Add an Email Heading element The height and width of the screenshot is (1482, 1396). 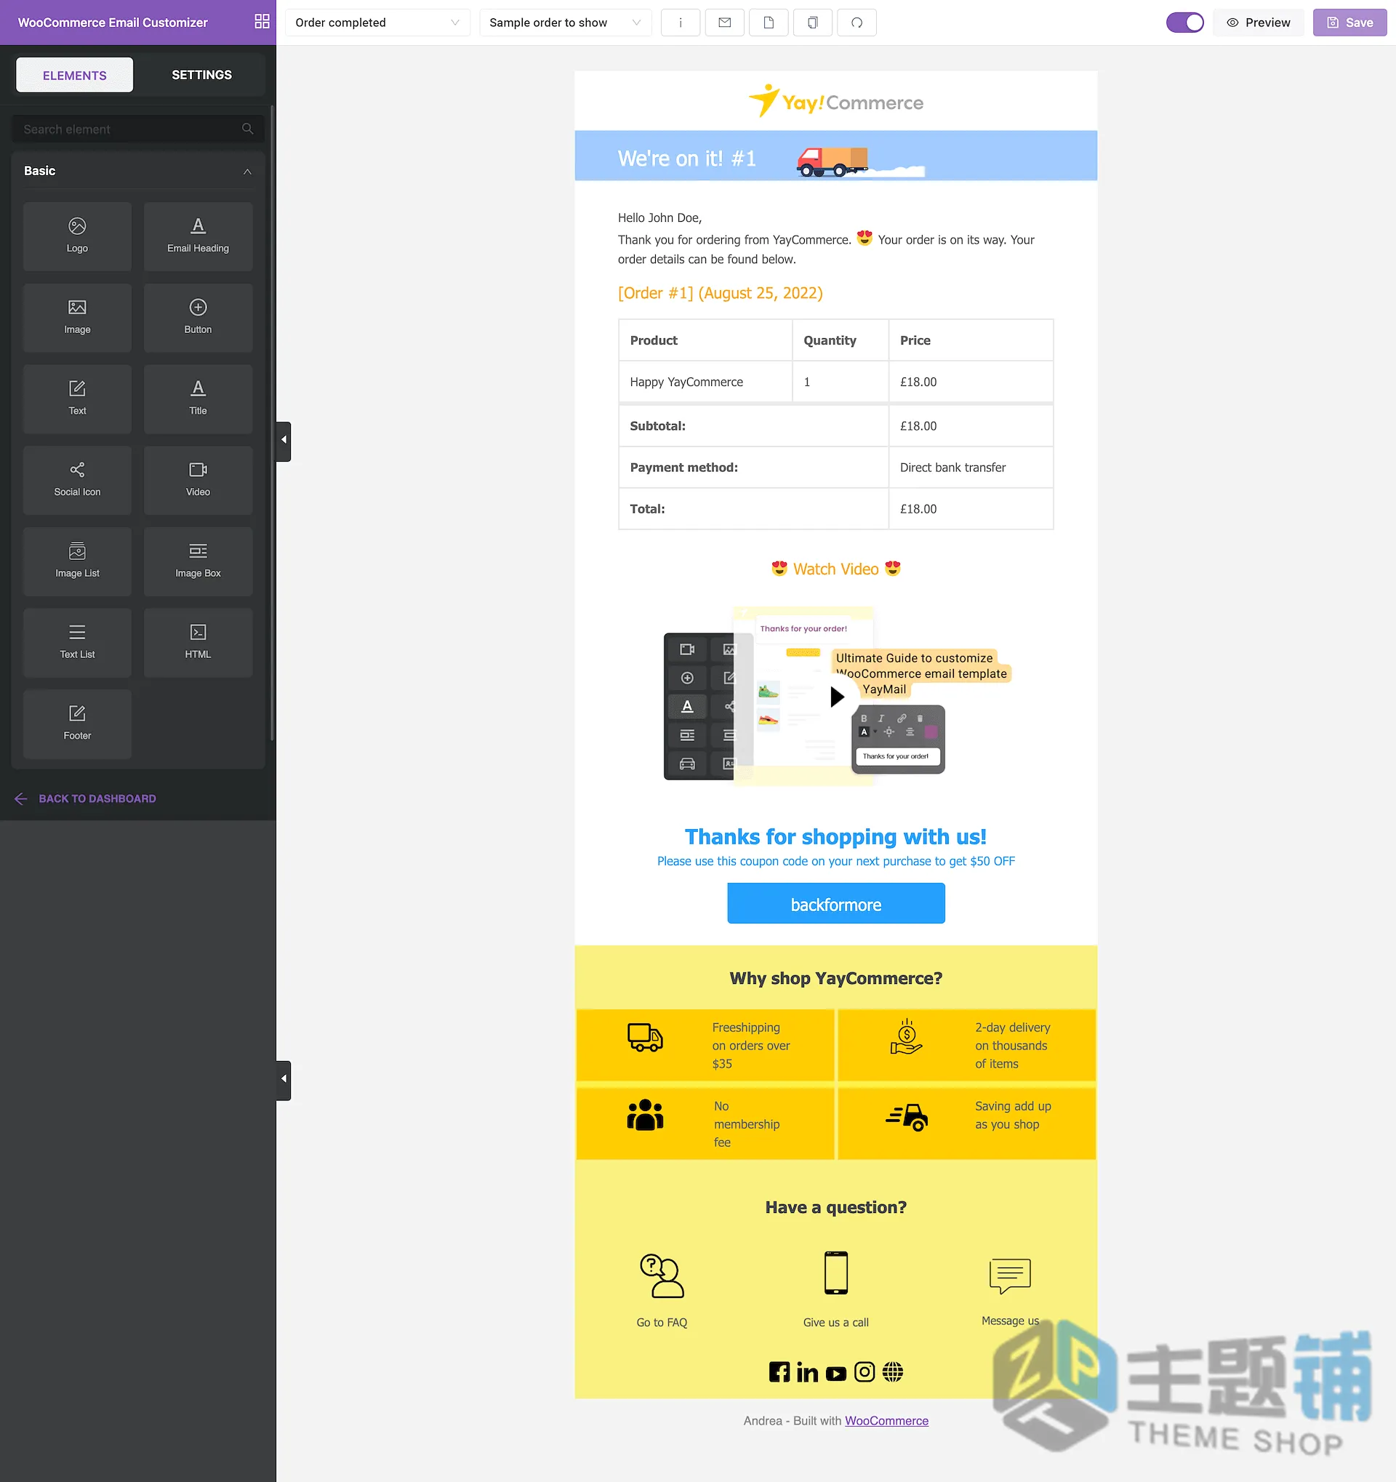point(198,236)
